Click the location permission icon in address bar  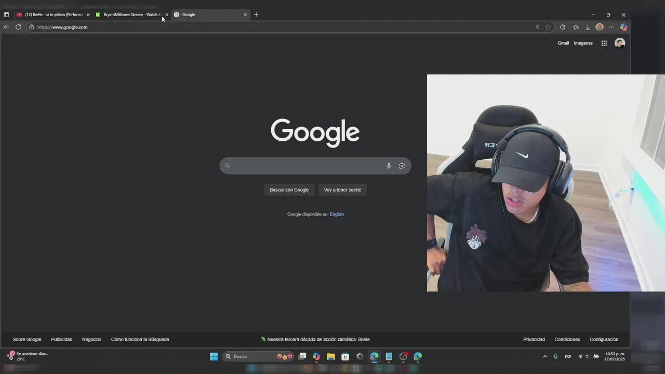pyautogui.click(x=538, y=27)
